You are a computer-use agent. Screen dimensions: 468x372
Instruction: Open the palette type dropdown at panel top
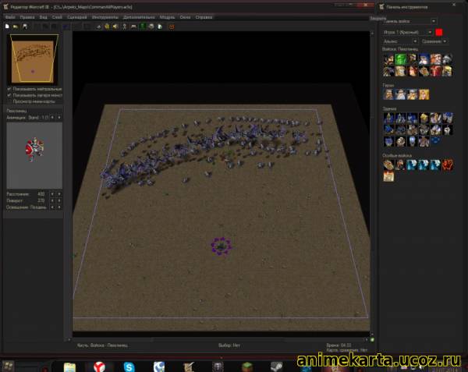pyautogui.click(x=409, y=21)
